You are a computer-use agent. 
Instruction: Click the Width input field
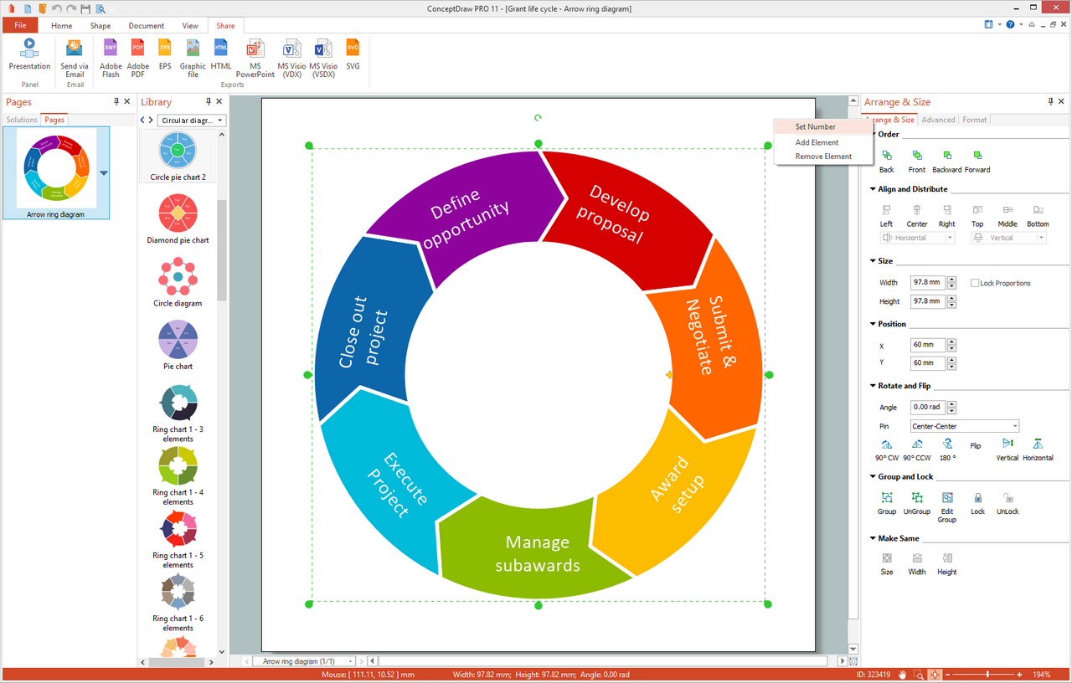[928, 282]
